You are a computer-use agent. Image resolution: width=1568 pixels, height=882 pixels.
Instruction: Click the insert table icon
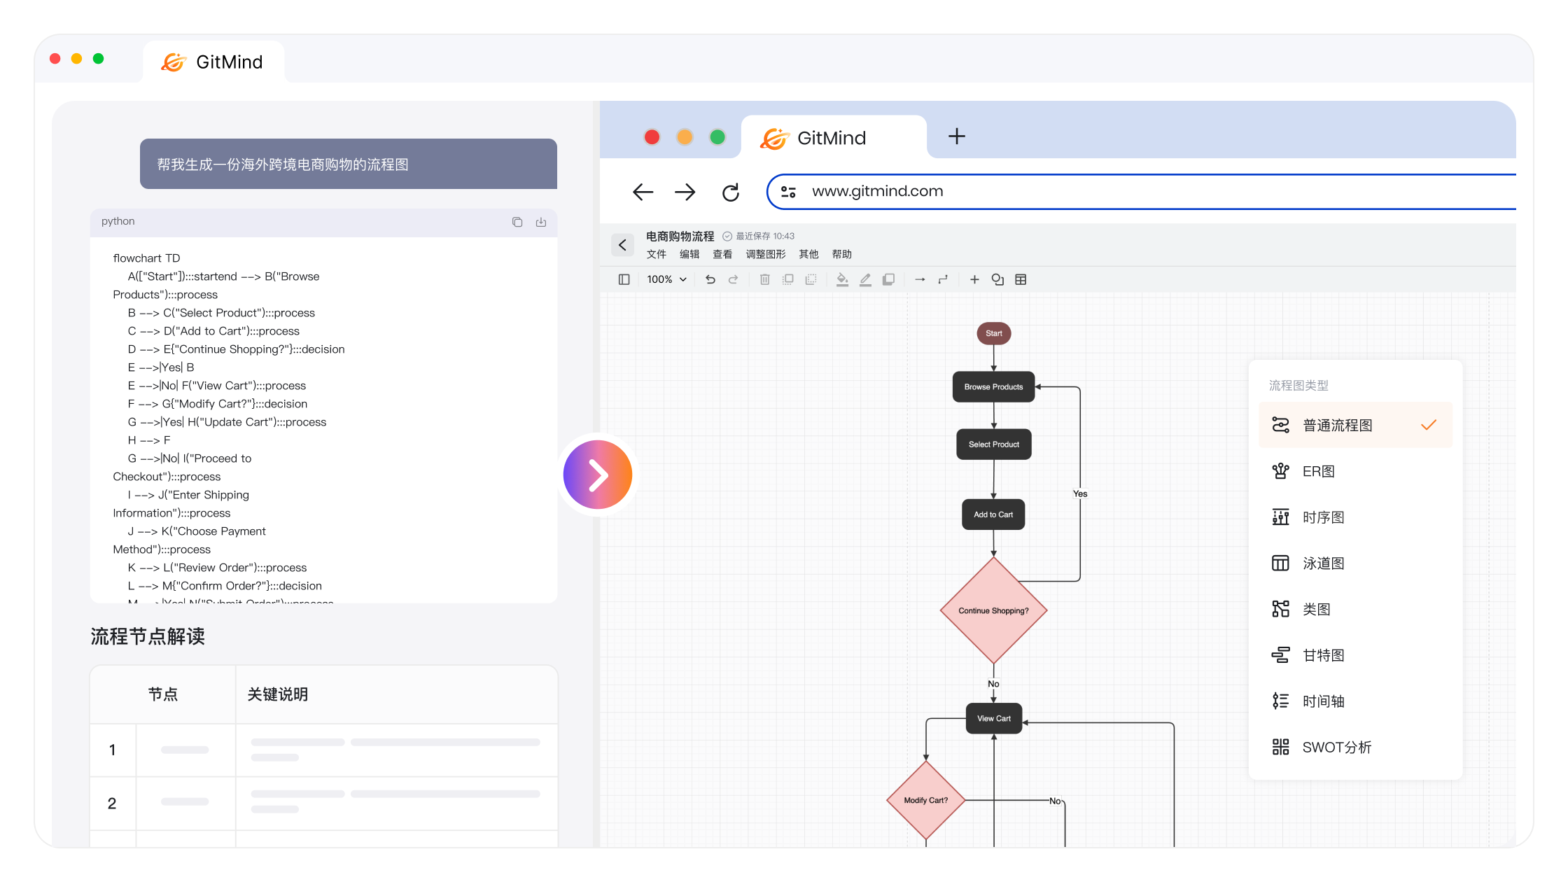click(1021, 279)
